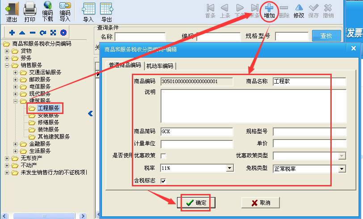Image resolution: width=363 pixels, height=219 pixels.
Task: Click tree toolbar expand-all icon
Action: [x=53, y=33]
